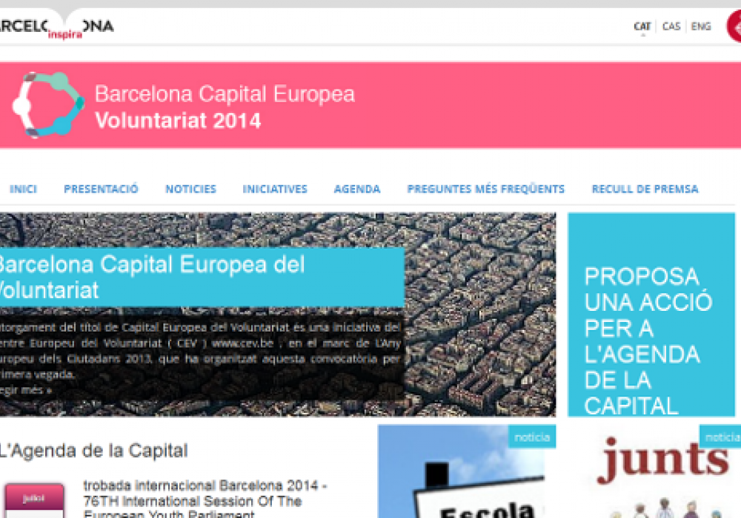741x518 pixels.
Task: Open the Trobada Internacional Barcelona 2014 event
Action: pos(205,500)
